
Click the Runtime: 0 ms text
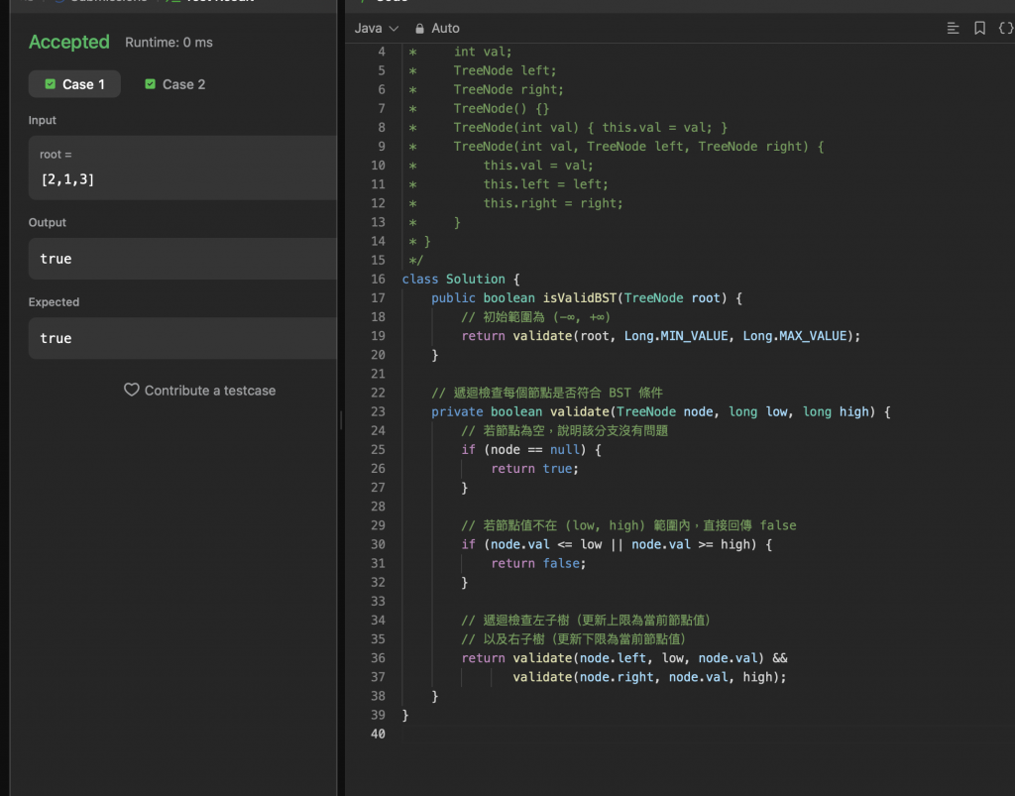pos(169,42)
